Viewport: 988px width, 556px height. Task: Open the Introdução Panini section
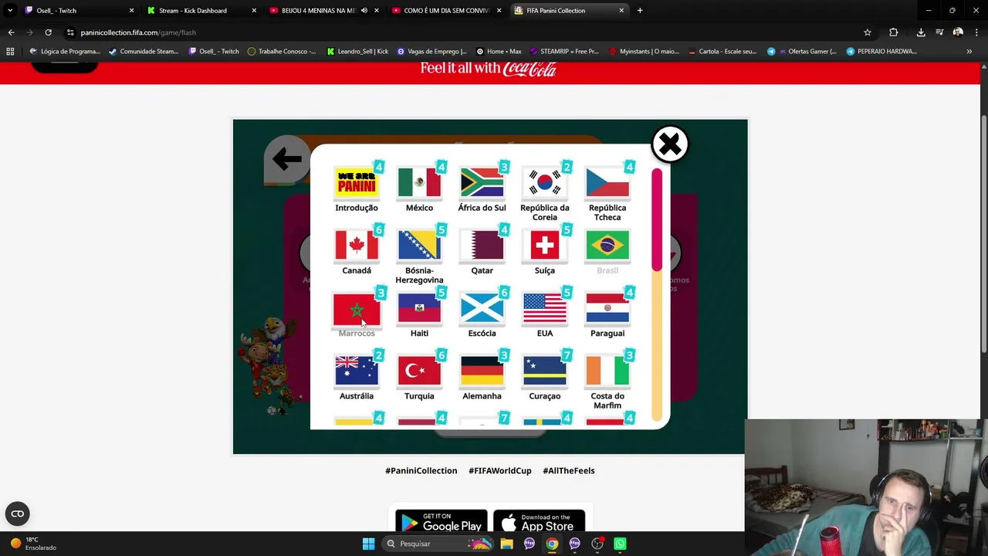[357, 183]
